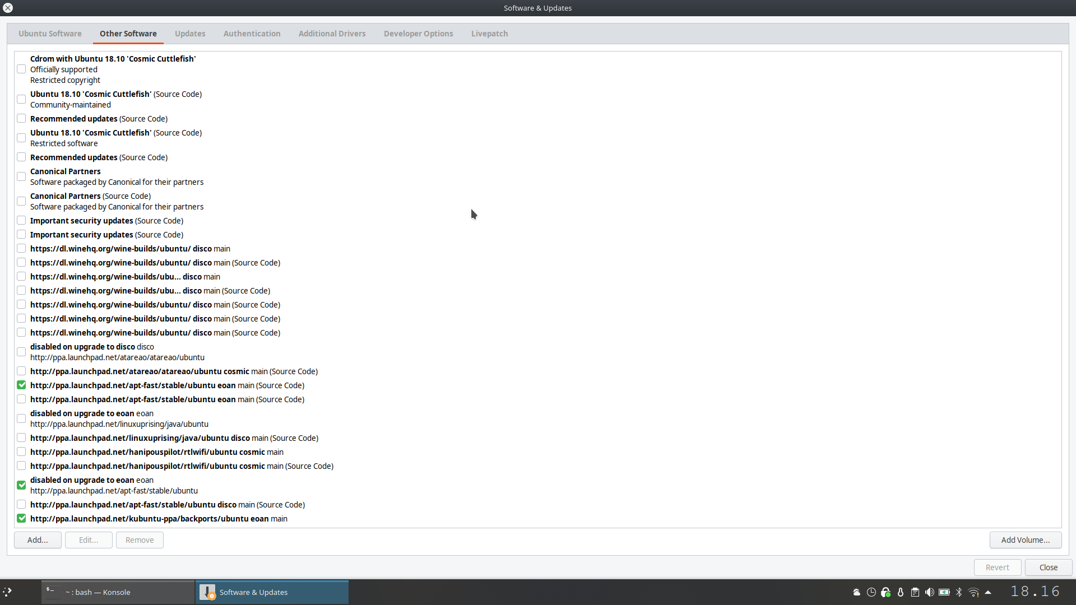
Task: Switch to Developer Options tab
Action: point(418,34)
